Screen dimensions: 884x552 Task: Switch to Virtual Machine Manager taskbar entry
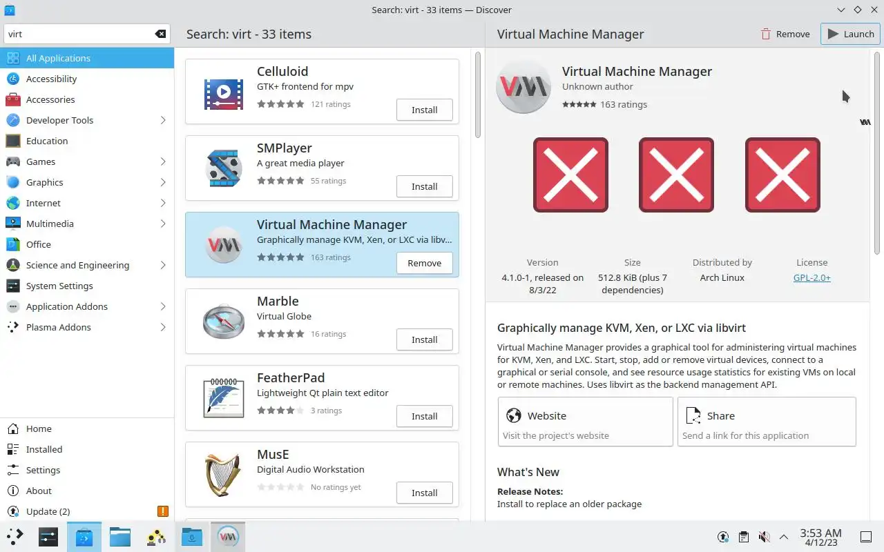pyautogui.click(x=228, y=536)
